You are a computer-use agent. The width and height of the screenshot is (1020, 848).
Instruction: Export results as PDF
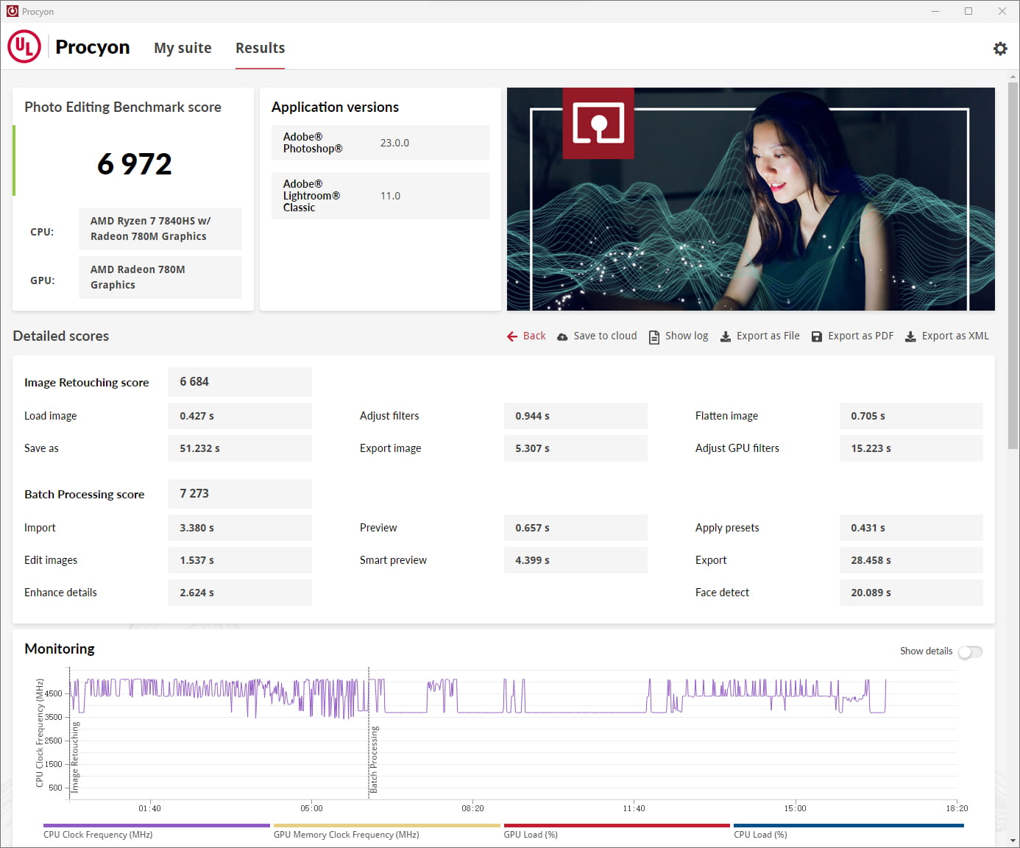point(852,336)
